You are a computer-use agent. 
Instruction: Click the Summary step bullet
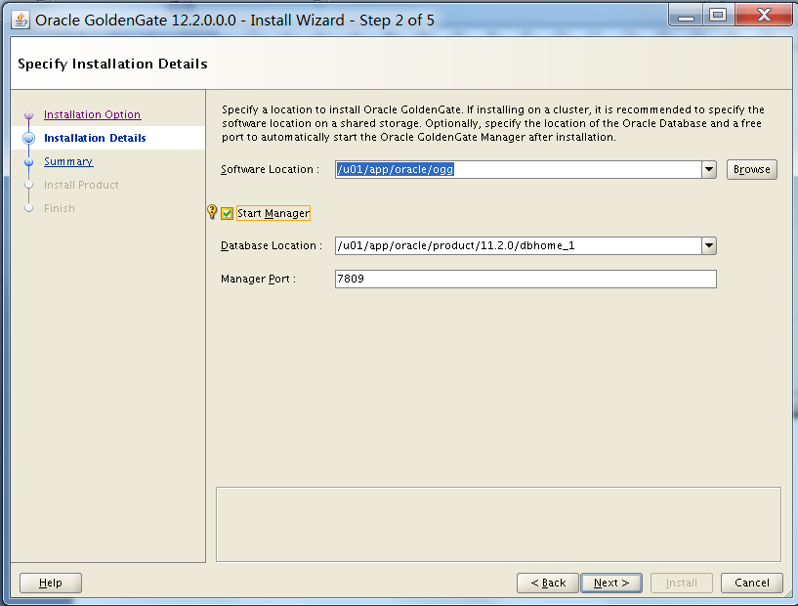pyautogui.click(x=29, y=162)
